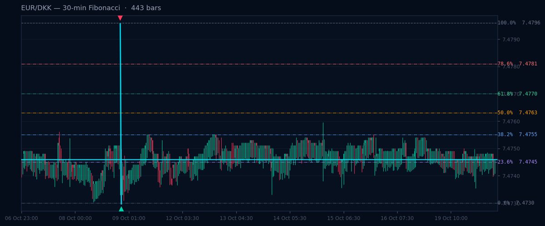Click the 7.4745 price value
Image resolution: width=545 pixels, height=226 pixels.
528,162
